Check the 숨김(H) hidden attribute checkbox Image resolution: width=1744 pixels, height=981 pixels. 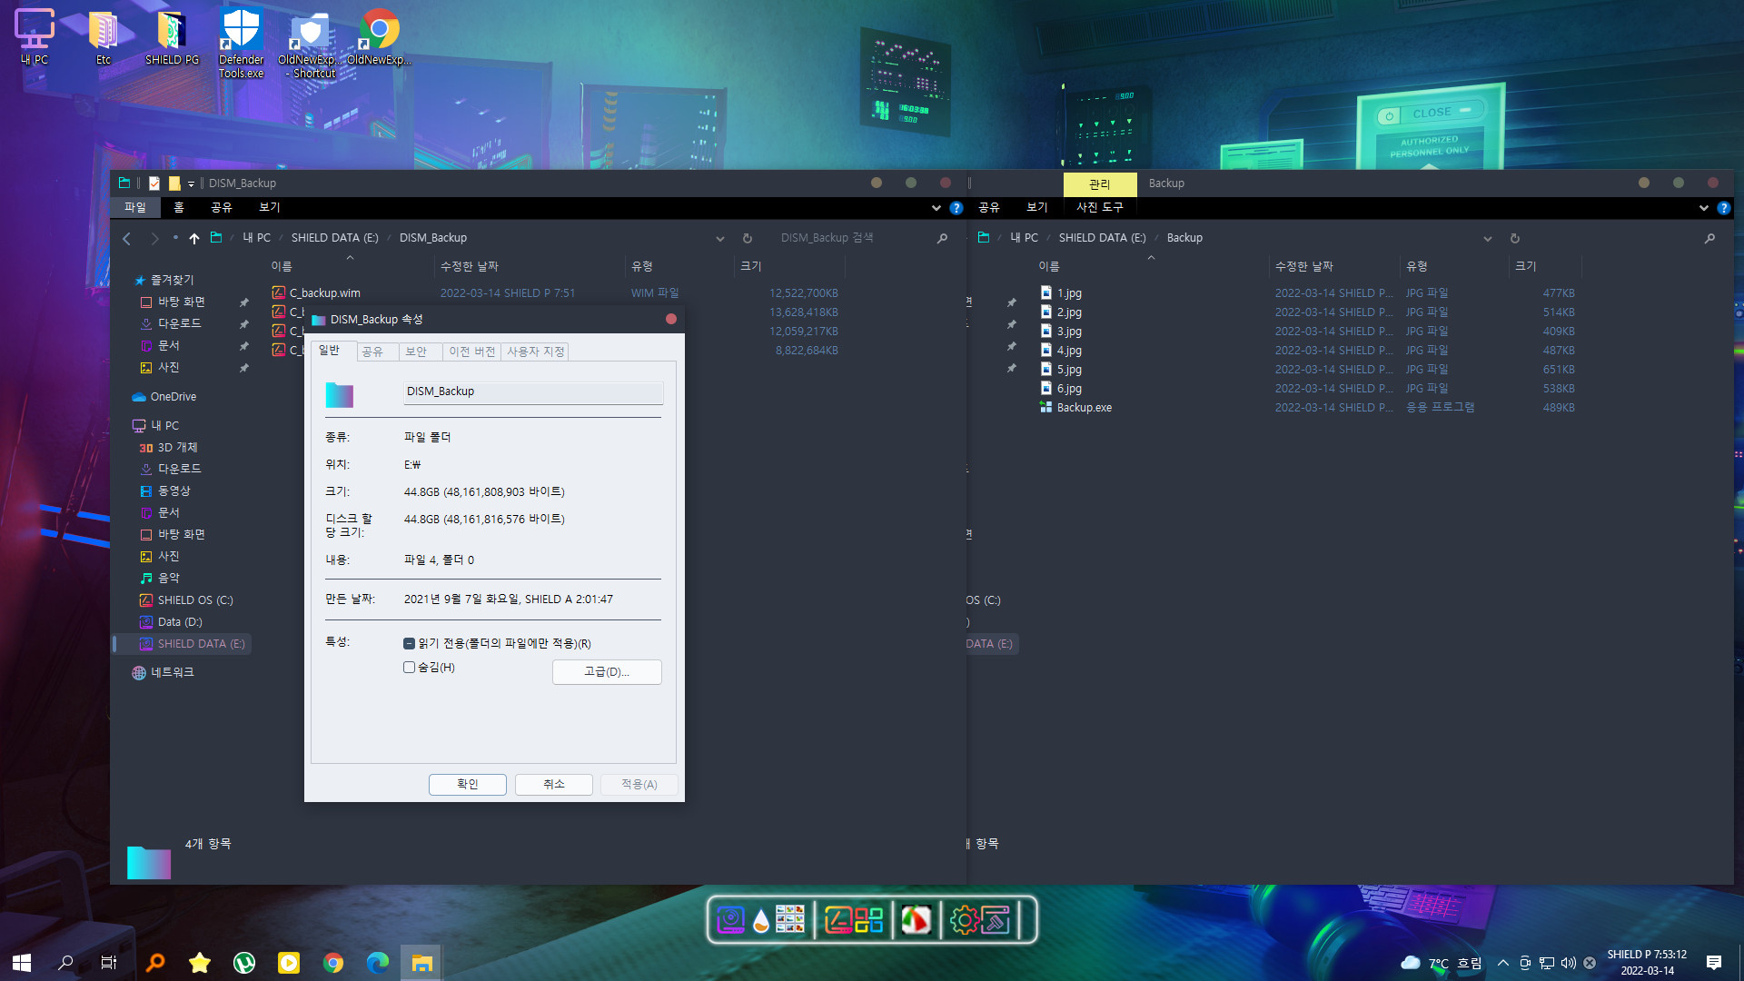pos(409,668)
